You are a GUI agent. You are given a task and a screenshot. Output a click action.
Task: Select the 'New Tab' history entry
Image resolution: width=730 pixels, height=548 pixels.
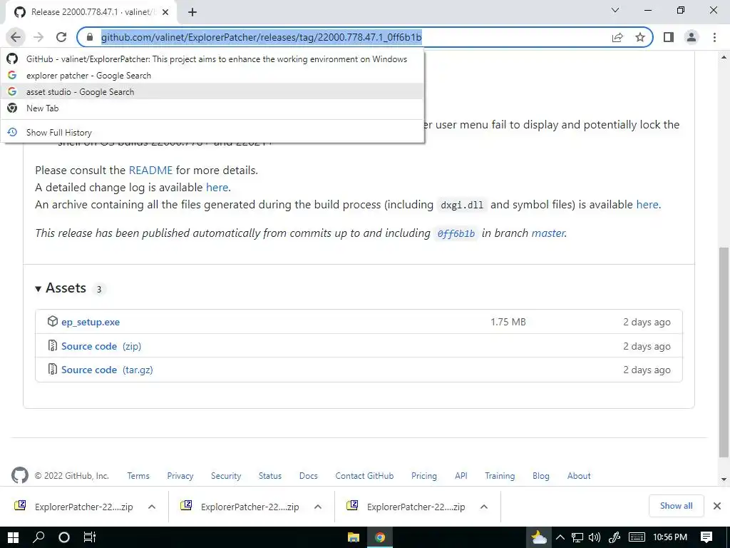pos(212,108)
